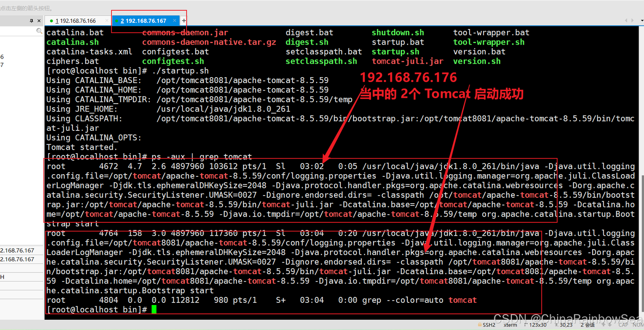Screen dimensions: 644x330
Task: Select tab 2 192.168.76.167
Action: point(143,21)
